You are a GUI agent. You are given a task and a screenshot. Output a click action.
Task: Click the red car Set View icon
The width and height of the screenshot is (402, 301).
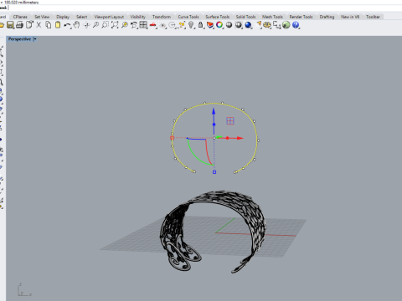click(x=153, y=25)
